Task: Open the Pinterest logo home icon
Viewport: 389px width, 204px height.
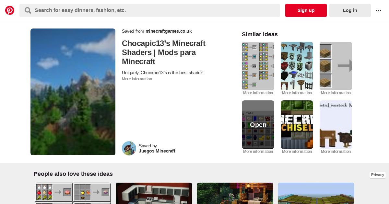Action: [x=10, y=10]
